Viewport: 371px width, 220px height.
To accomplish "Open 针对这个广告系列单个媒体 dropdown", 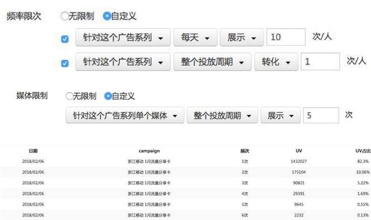I will (125, 115).
